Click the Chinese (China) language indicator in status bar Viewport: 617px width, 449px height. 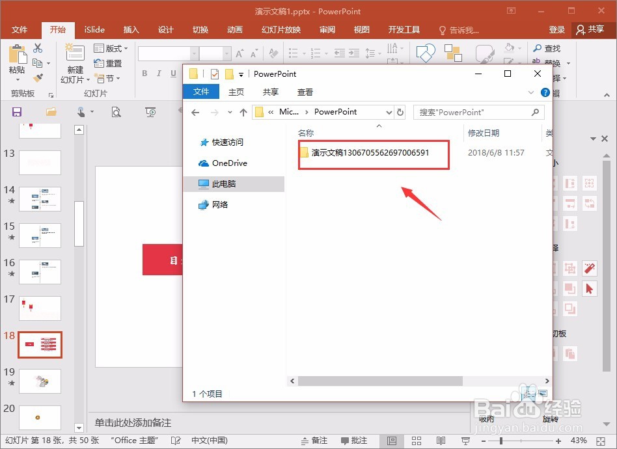[x=210, y=441]
